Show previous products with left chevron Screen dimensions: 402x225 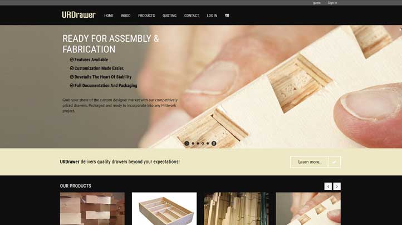pos(328,186)
